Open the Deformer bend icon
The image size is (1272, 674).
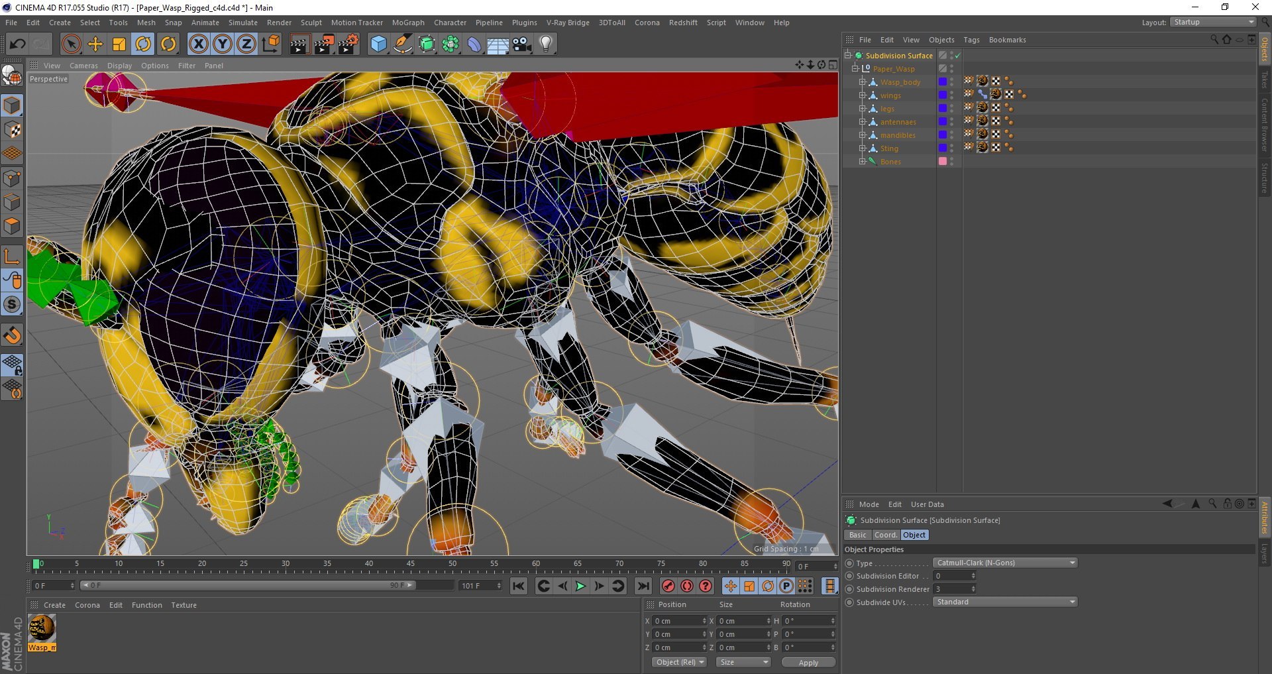474,44
